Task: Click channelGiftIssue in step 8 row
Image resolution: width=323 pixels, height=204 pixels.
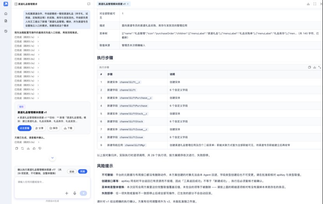Action: point(131,137)
